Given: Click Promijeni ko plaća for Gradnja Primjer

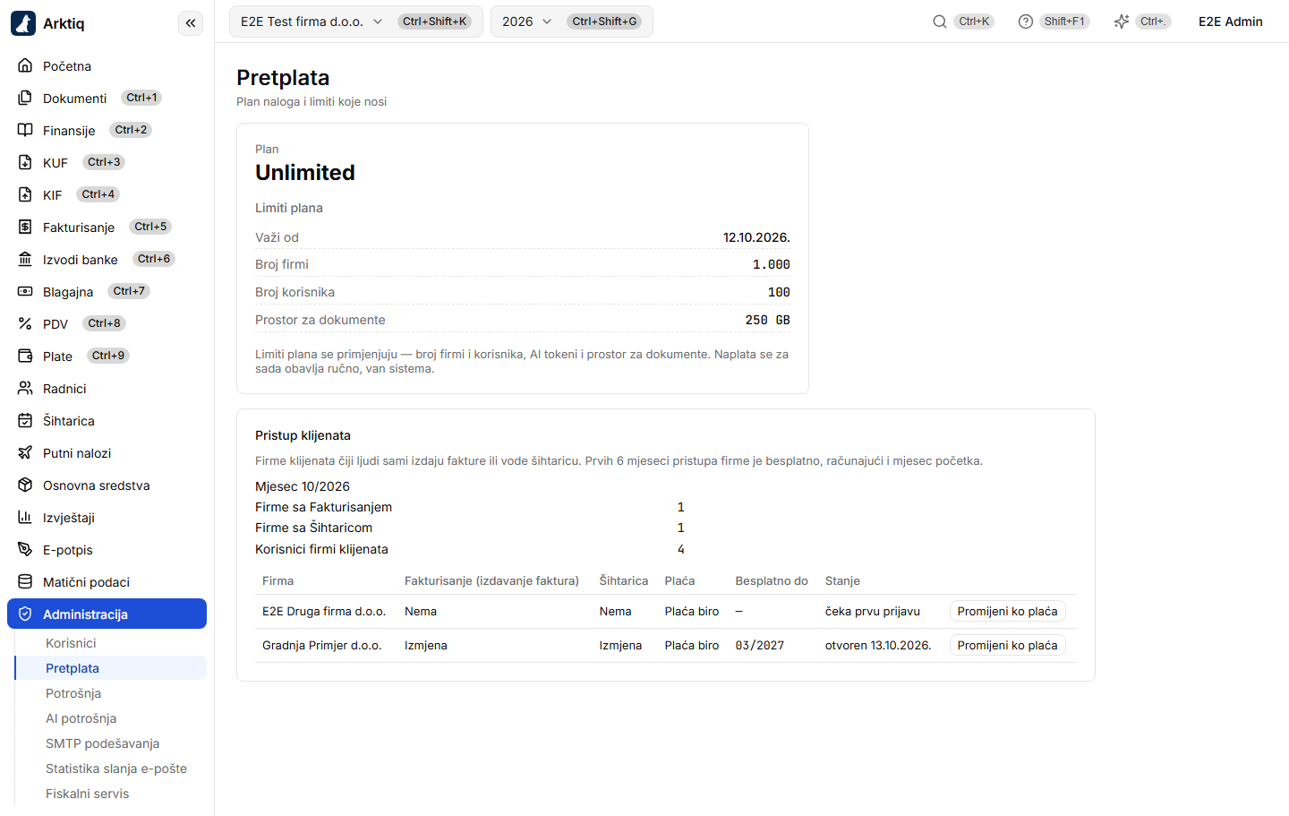Looking at the screenshot, I should [x=1007, y=646].
